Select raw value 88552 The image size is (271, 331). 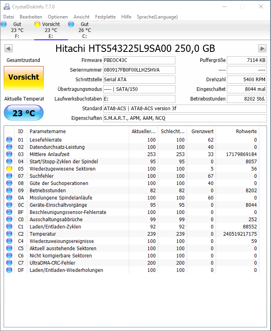250,227
